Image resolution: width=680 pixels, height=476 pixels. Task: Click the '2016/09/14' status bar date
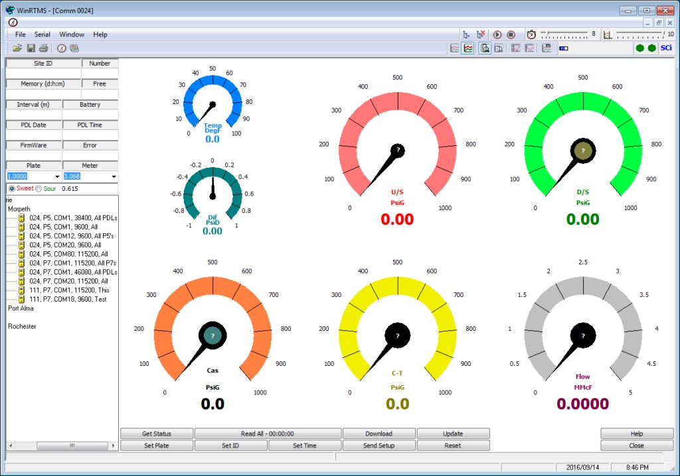tap(582, 467)
